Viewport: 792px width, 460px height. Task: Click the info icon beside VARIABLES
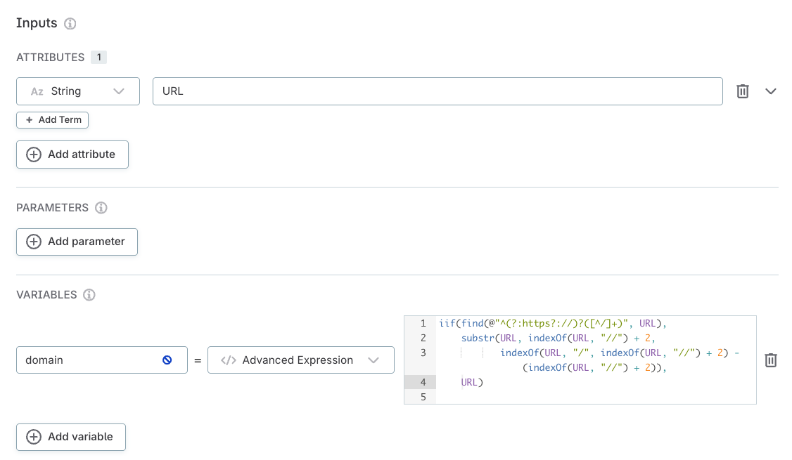click(89, 295)
